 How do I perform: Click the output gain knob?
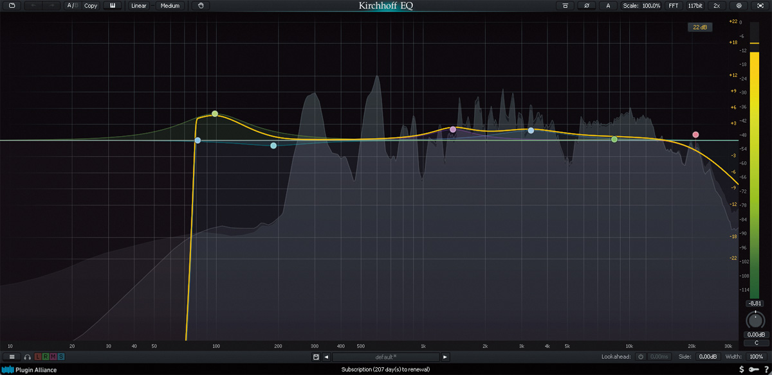(755, 320)
